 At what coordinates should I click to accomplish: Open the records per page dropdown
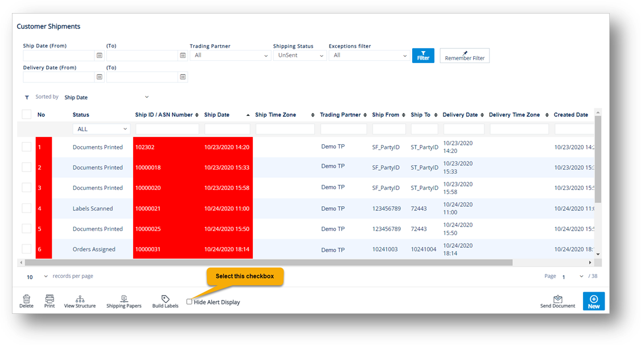coord(34,276)
